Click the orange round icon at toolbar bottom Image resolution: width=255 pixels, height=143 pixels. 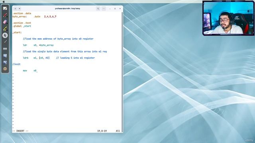5,69
